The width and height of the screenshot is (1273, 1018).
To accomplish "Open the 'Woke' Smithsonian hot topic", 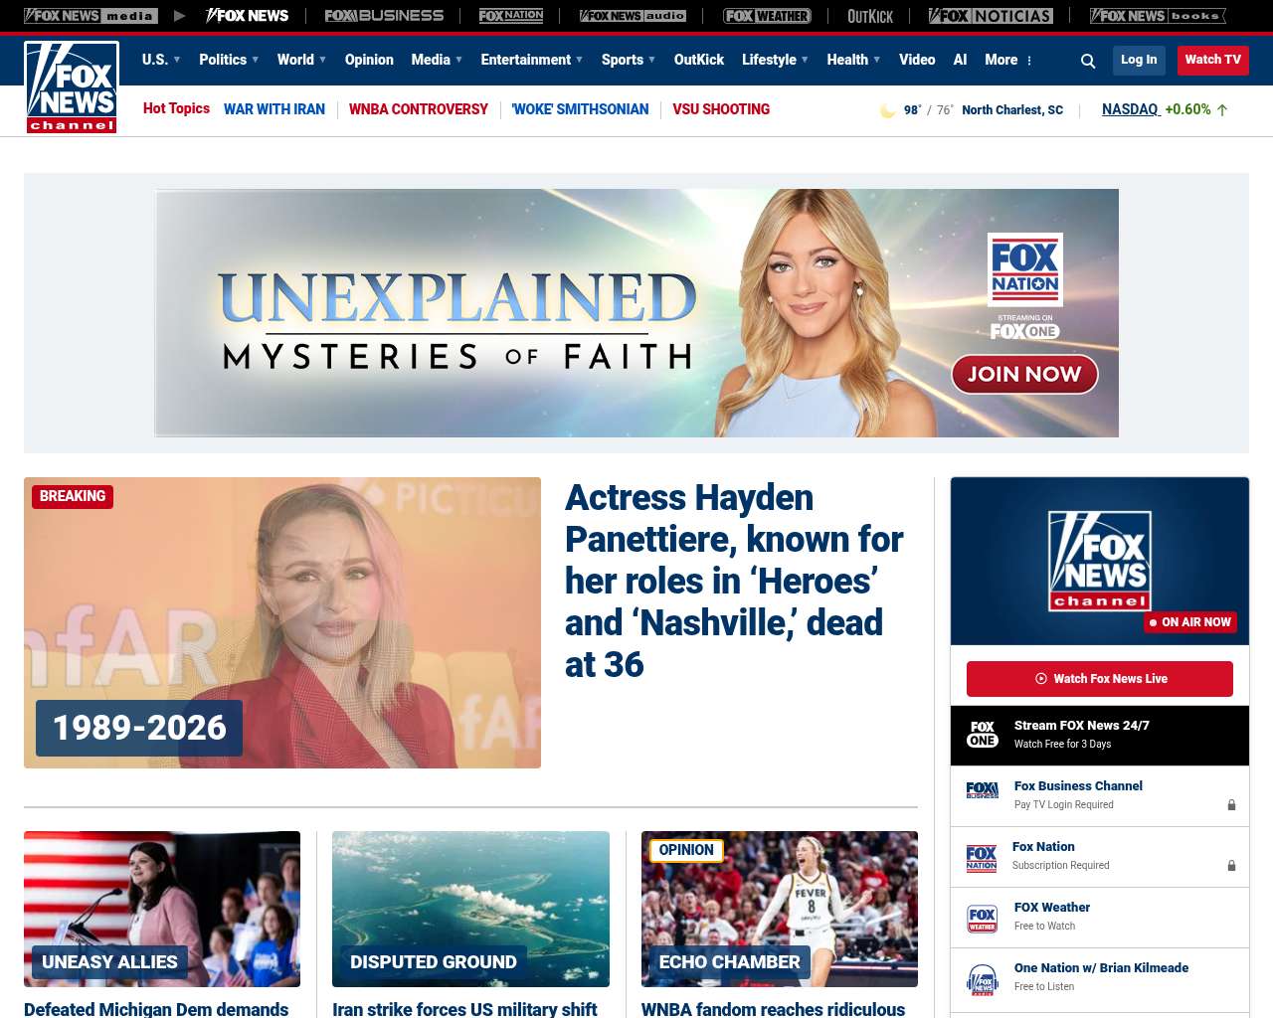I will tap(580, 109).
